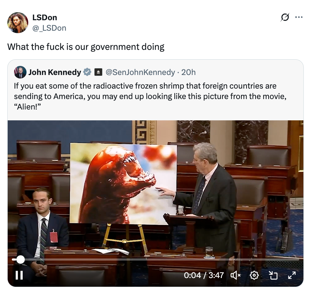The image size is (309, 293).
Task: Click the 0:04 / 3:47 time display
Action: pyautogui.click(x=203, y=275)
